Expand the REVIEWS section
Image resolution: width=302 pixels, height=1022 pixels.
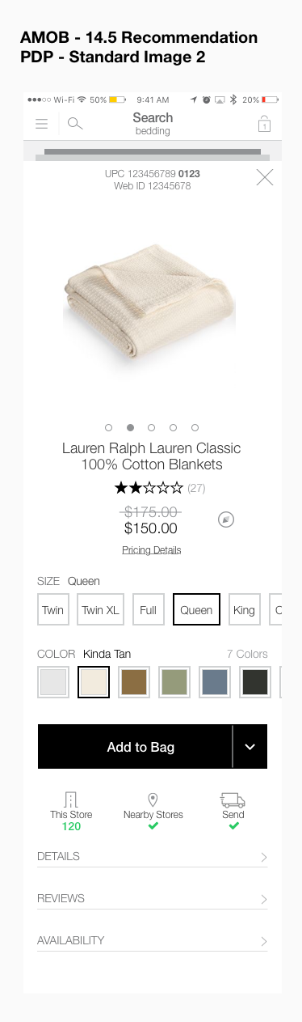point(153,898)
